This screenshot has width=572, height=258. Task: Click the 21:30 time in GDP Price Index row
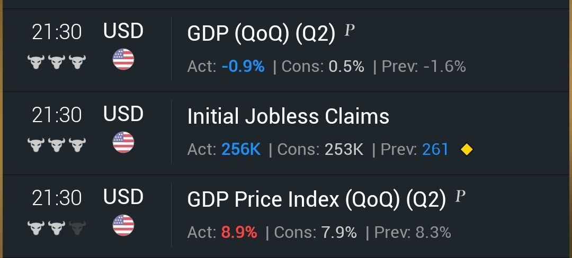(57, 198)
